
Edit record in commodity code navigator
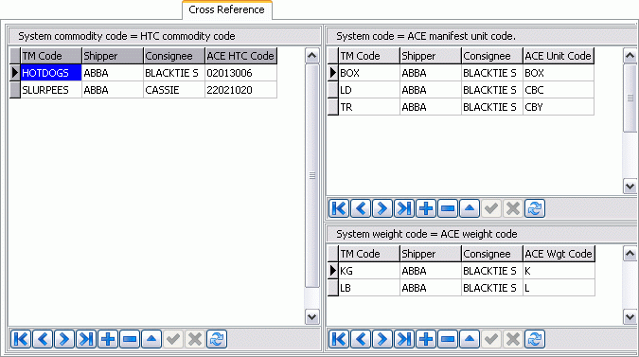pos(151,339)
